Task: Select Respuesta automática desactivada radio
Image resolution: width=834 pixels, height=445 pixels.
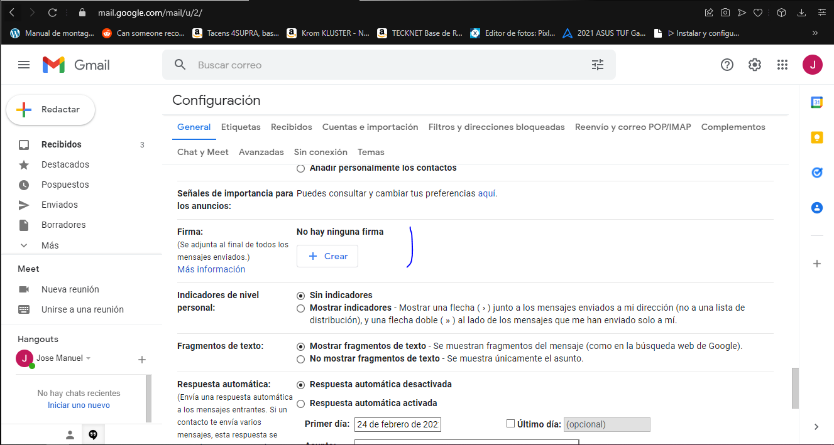Action: 300,385
